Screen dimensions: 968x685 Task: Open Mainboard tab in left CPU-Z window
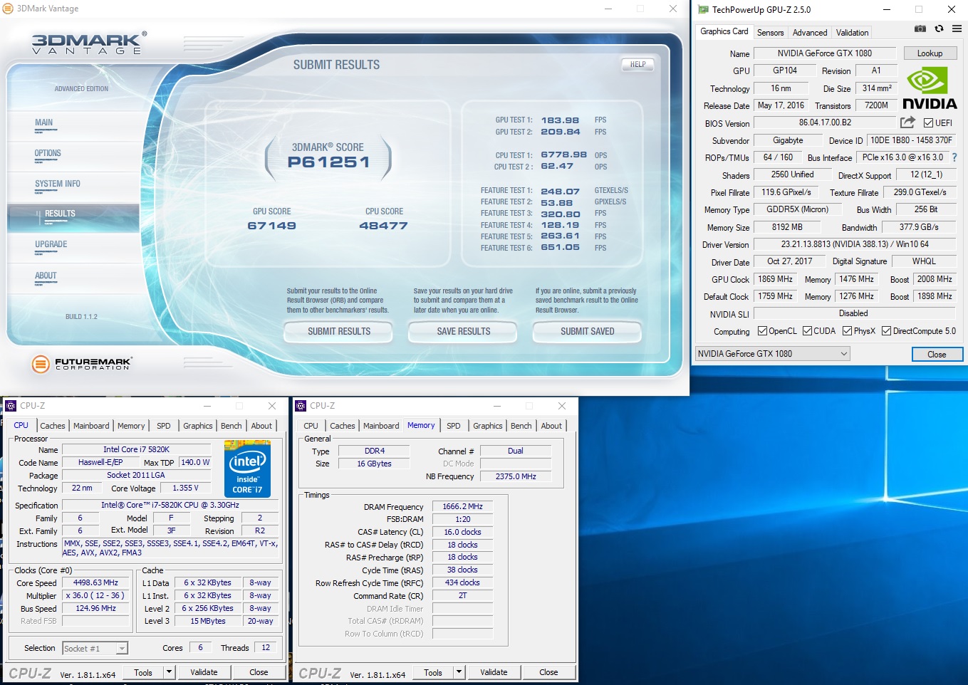tap(91, 426)
